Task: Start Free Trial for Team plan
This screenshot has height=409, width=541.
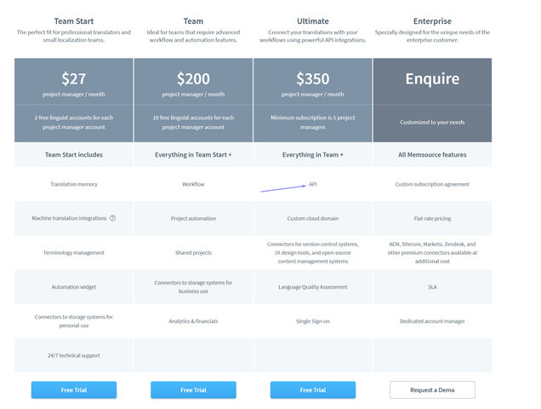Action: click(x=193, y=389)
